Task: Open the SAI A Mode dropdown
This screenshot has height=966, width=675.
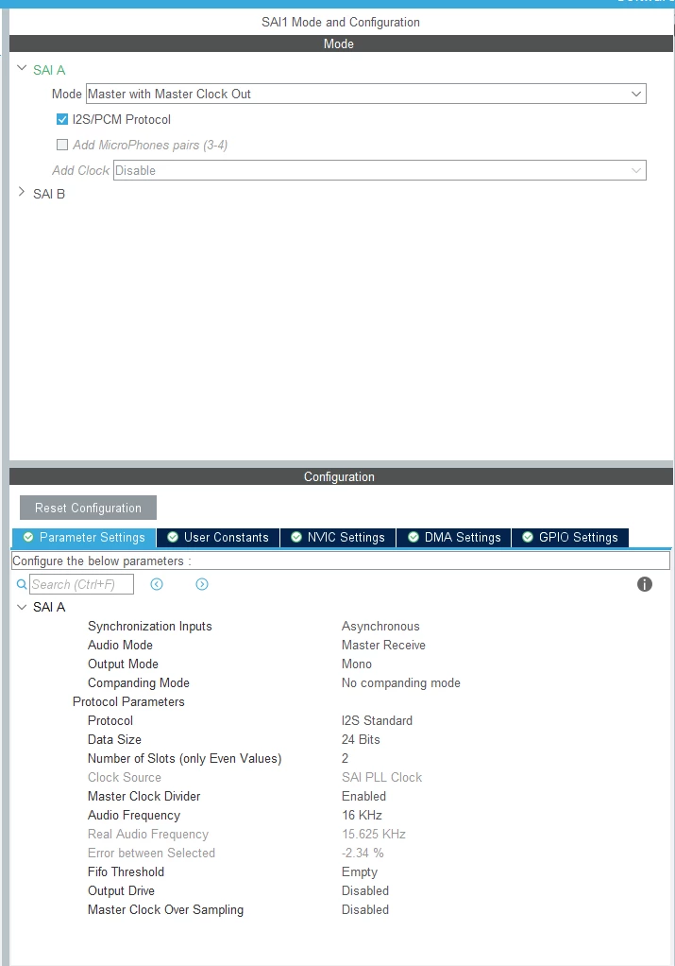Action: coord(366,94)
